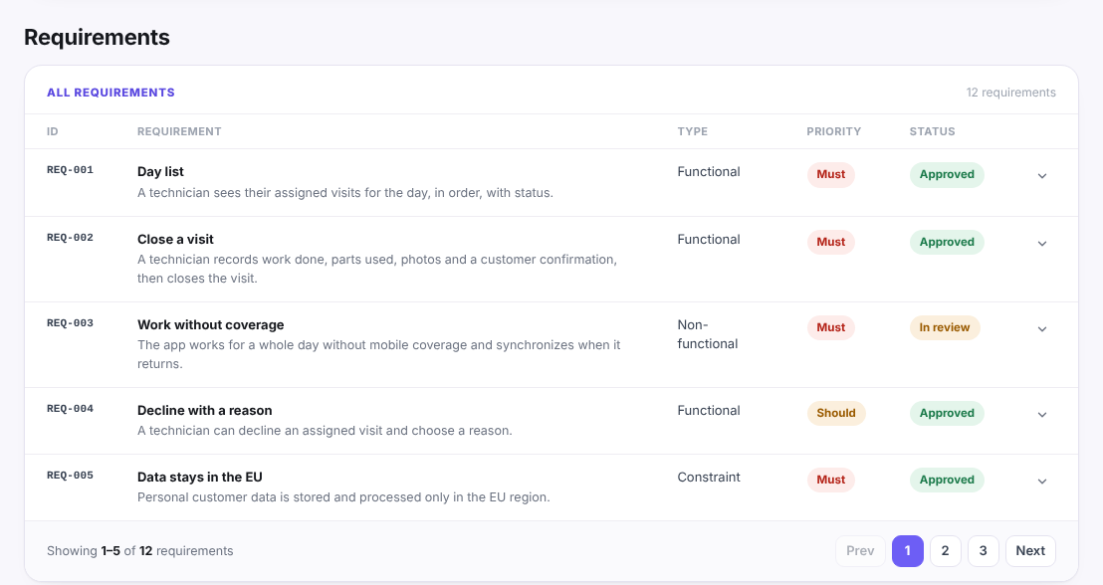This screenshot has width=1103, height=585.
Task: Select the REQ-001 identifier
Action: [x=71, y=170]
